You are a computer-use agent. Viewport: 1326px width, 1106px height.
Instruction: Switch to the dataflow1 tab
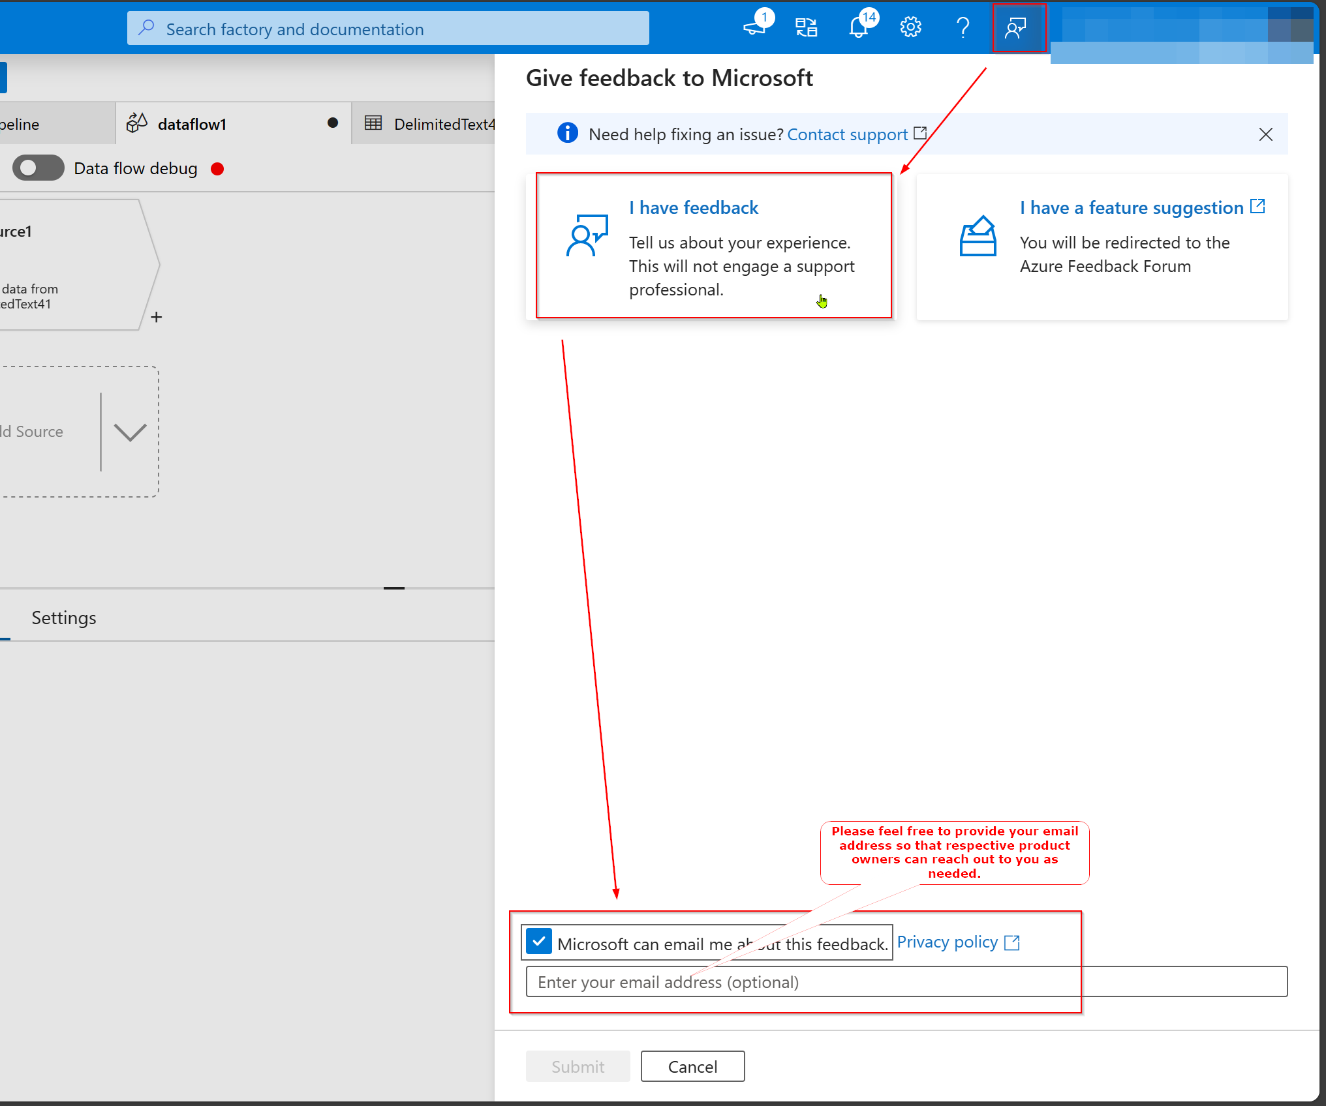point(234,123)
